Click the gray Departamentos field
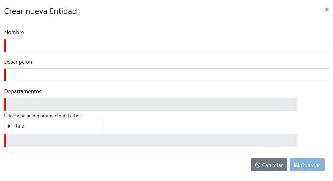 coord(151,104)
